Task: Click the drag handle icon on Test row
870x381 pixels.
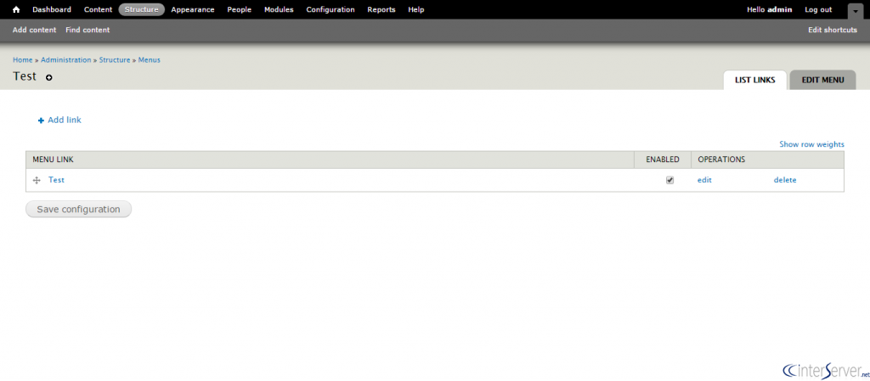Action: [x=37, y=180]
